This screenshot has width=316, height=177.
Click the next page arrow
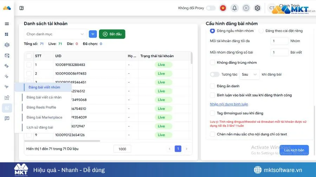[x=186, y=149]
